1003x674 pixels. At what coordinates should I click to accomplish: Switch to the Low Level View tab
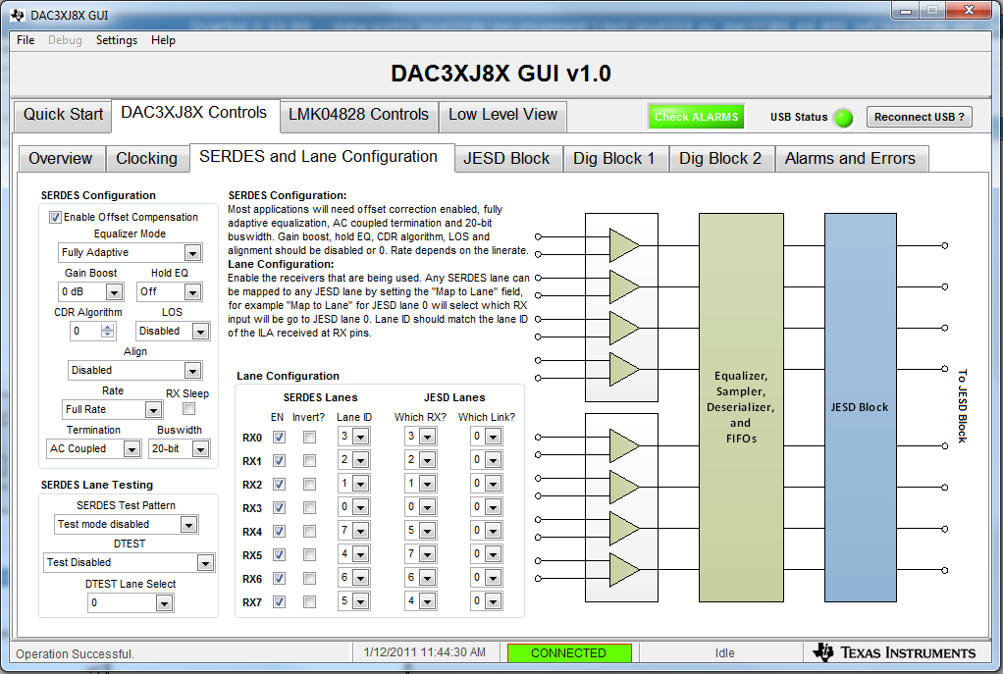502,115
